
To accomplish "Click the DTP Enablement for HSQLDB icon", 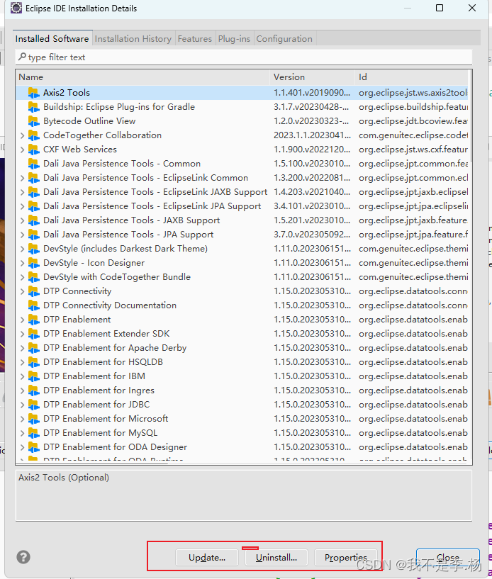I will click(33, 362).
